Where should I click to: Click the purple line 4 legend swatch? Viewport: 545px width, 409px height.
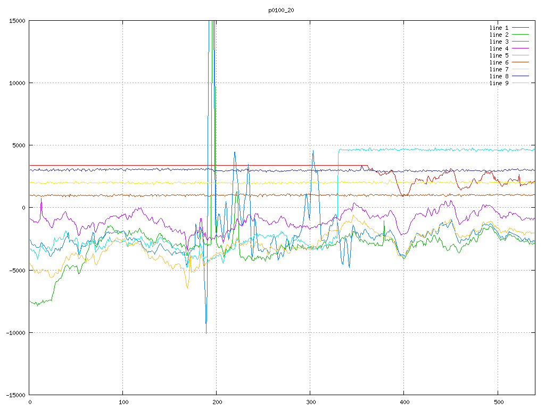coord(521,48)
